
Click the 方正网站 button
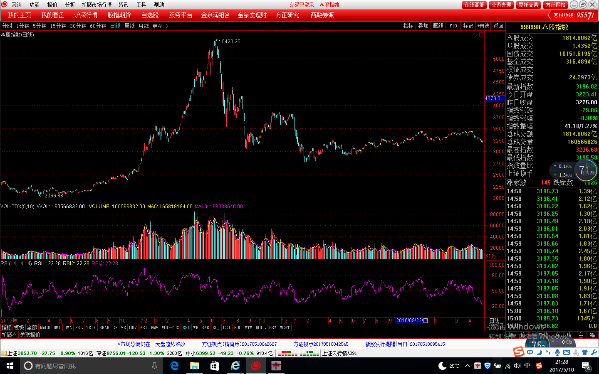[556, 5]
